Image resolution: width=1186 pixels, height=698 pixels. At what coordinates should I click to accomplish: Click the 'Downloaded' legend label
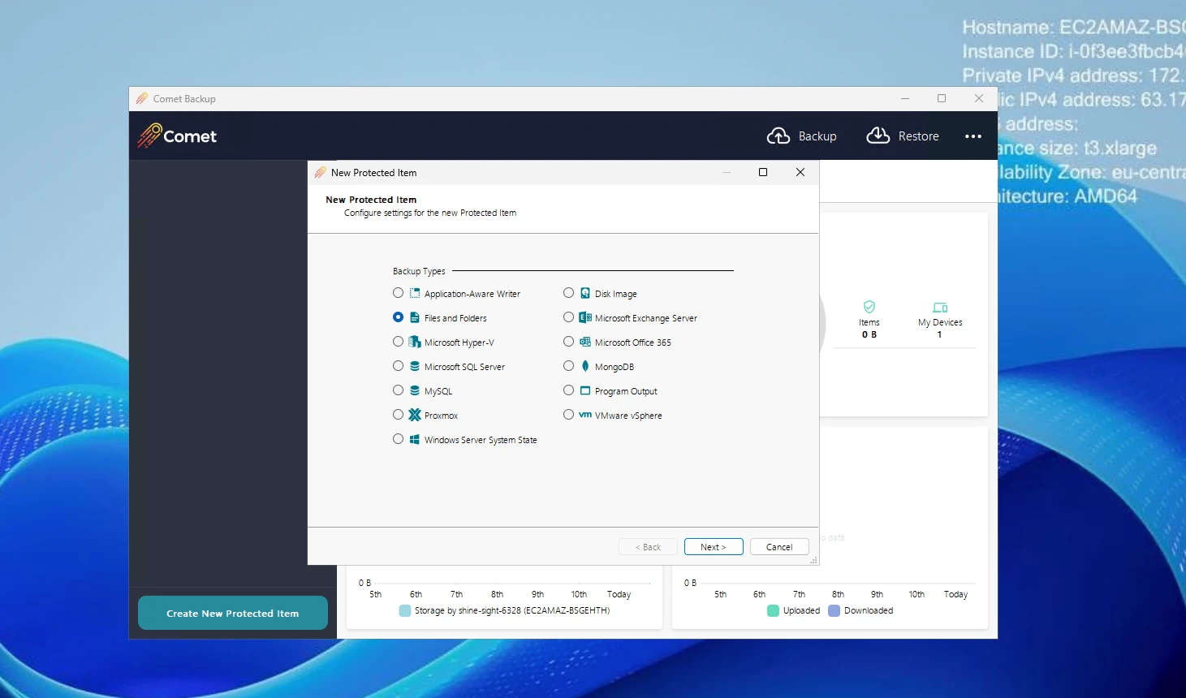coord(869,610)
